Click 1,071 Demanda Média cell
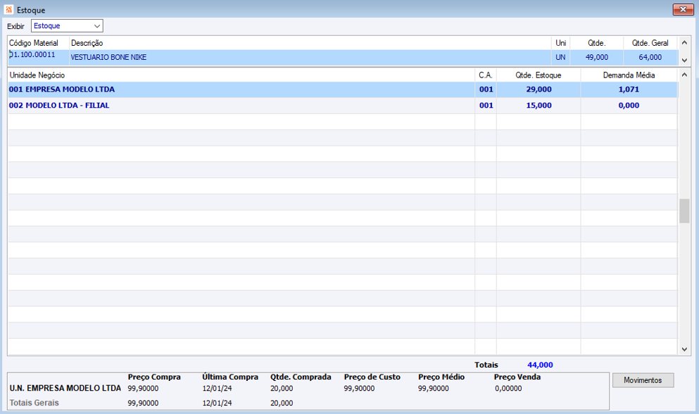Screen dimensions: 699x414 [629, 89]
